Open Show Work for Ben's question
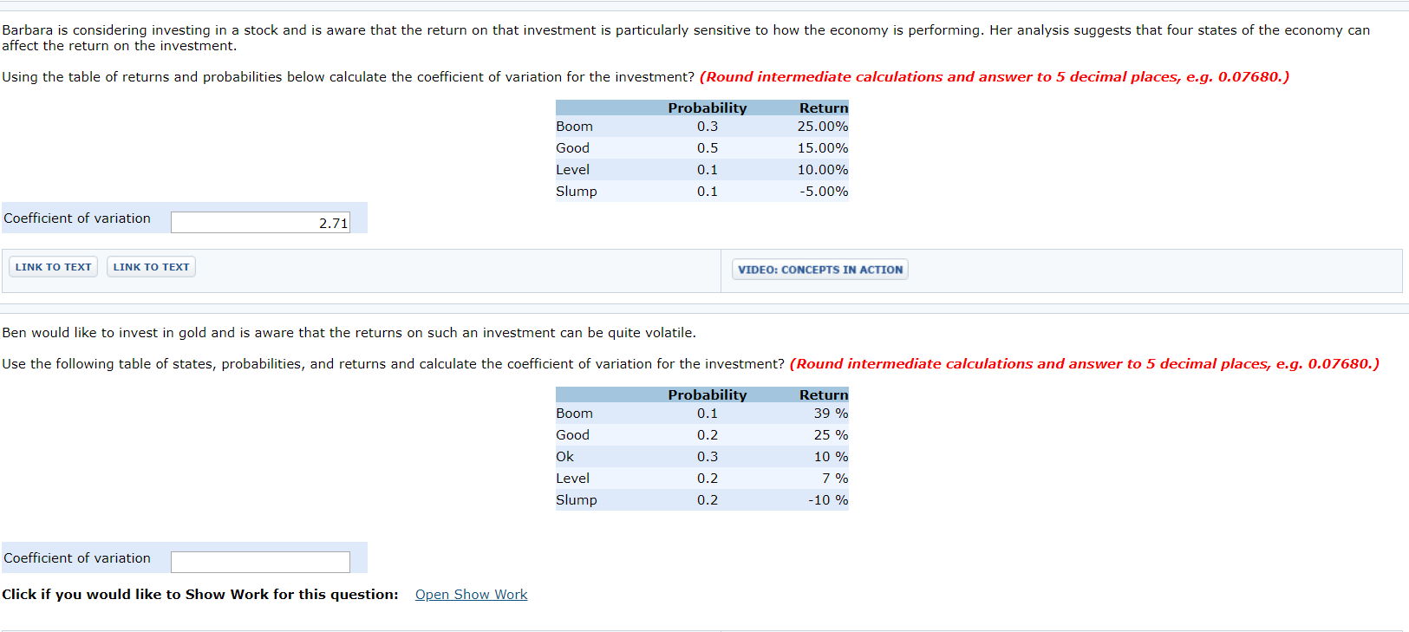Screen dimensions: 1409x632 coord(471,594)
